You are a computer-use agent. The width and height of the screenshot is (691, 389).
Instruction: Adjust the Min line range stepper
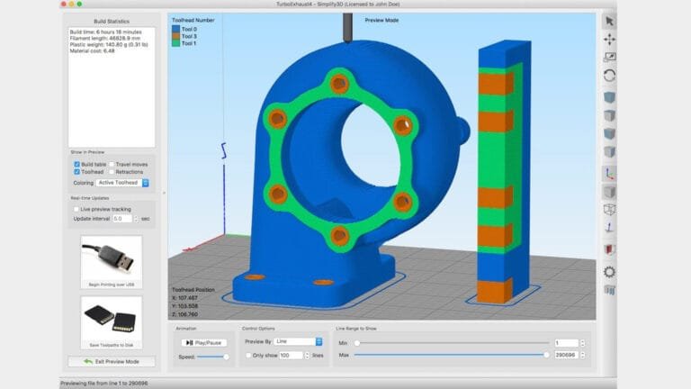coord(583,343)
